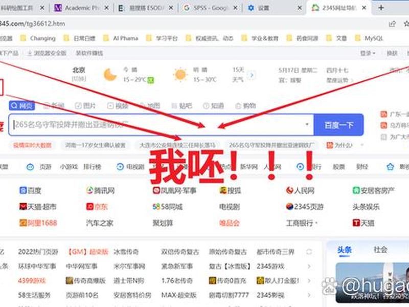Click the 百度一下 search button

(338, 125)
